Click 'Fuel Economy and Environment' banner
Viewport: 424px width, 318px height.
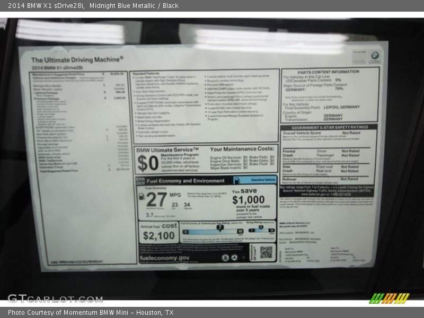pos(185,181)
